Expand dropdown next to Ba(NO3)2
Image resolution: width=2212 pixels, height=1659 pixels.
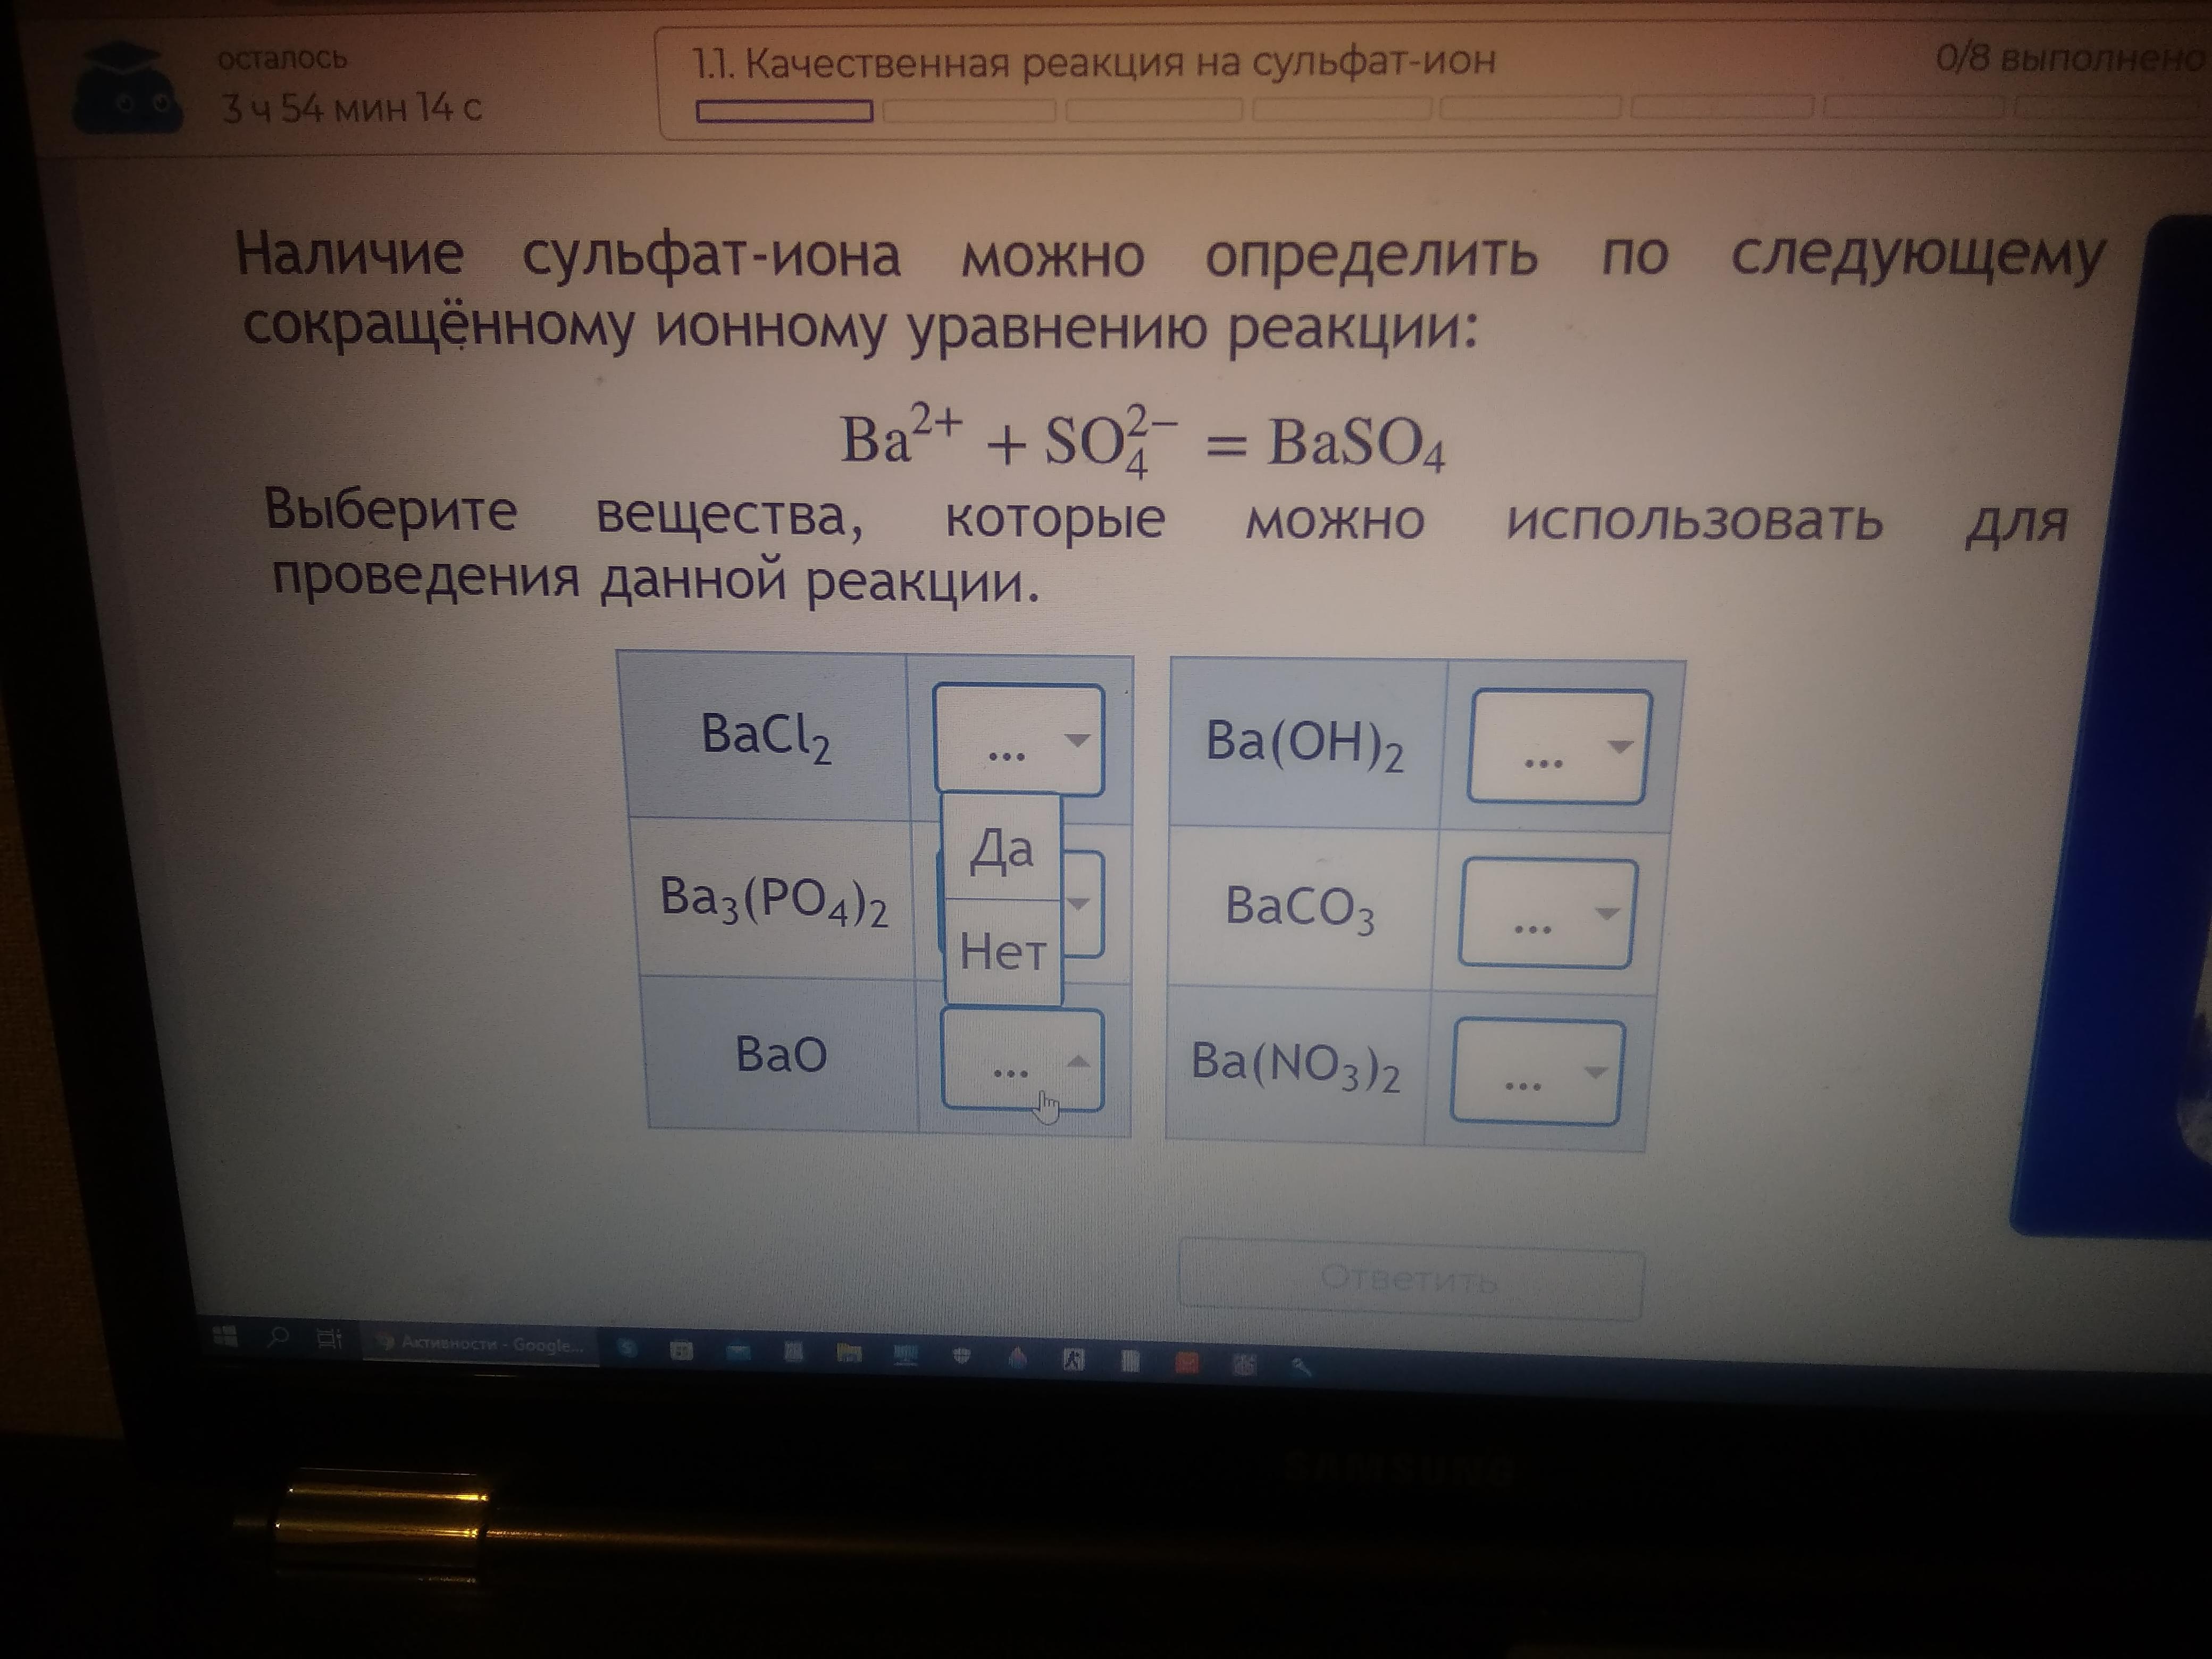coord(1536,1073)
